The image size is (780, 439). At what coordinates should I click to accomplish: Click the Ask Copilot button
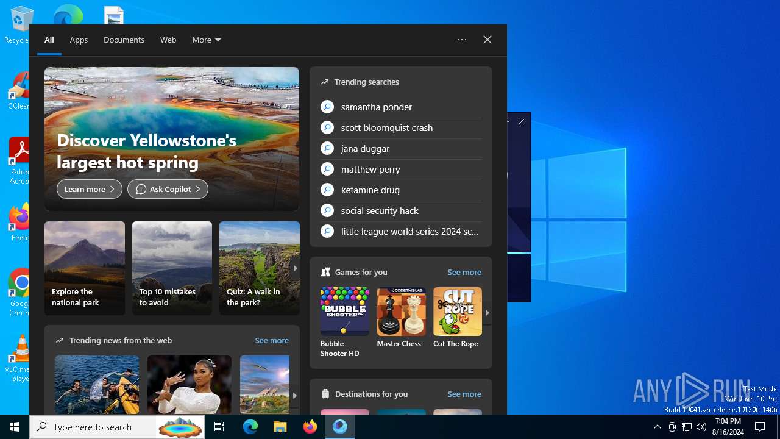coord(168,189)
